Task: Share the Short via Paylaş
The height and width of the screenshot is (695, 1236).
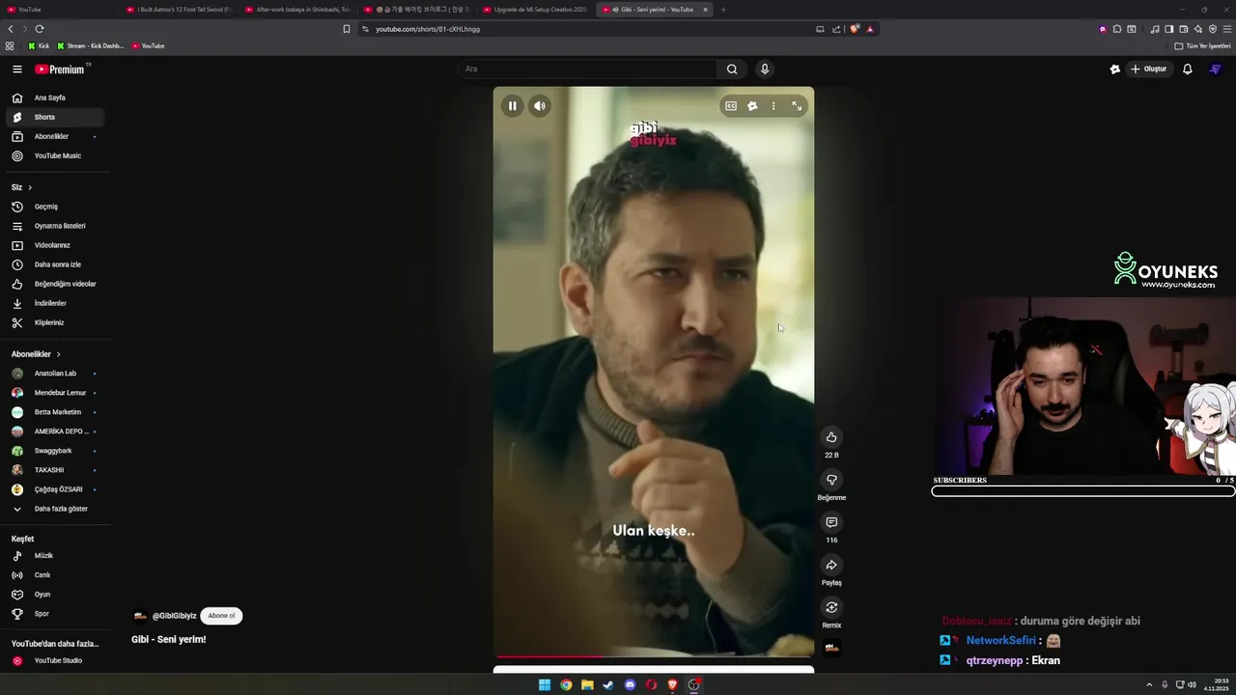Action: 831,565
